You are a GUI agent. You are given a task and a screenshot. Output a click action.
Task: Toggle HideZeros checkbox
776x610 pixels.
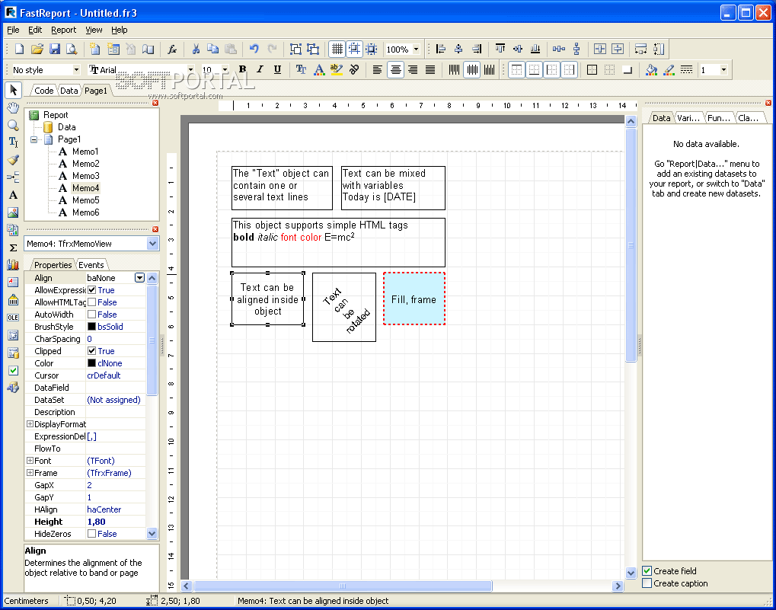click(x=91, y=533)
